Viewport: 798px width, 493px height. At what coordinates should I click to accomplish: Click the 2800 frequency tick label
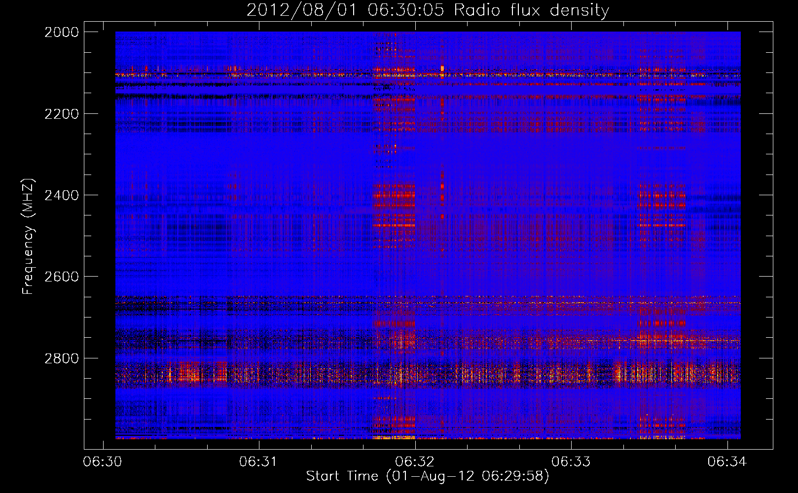click(x=62, y=358)
